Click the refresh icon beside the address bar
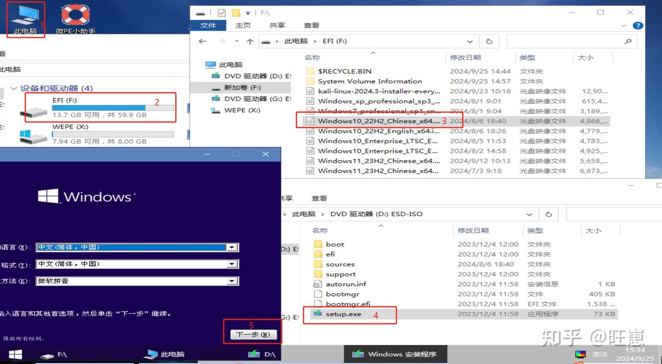Screen dimensions: 662x364 tap(489, 41)
